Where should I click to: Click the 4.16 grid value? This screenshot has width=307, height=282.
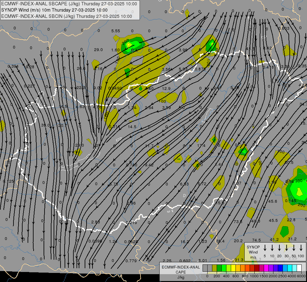[x=98, y=69]
